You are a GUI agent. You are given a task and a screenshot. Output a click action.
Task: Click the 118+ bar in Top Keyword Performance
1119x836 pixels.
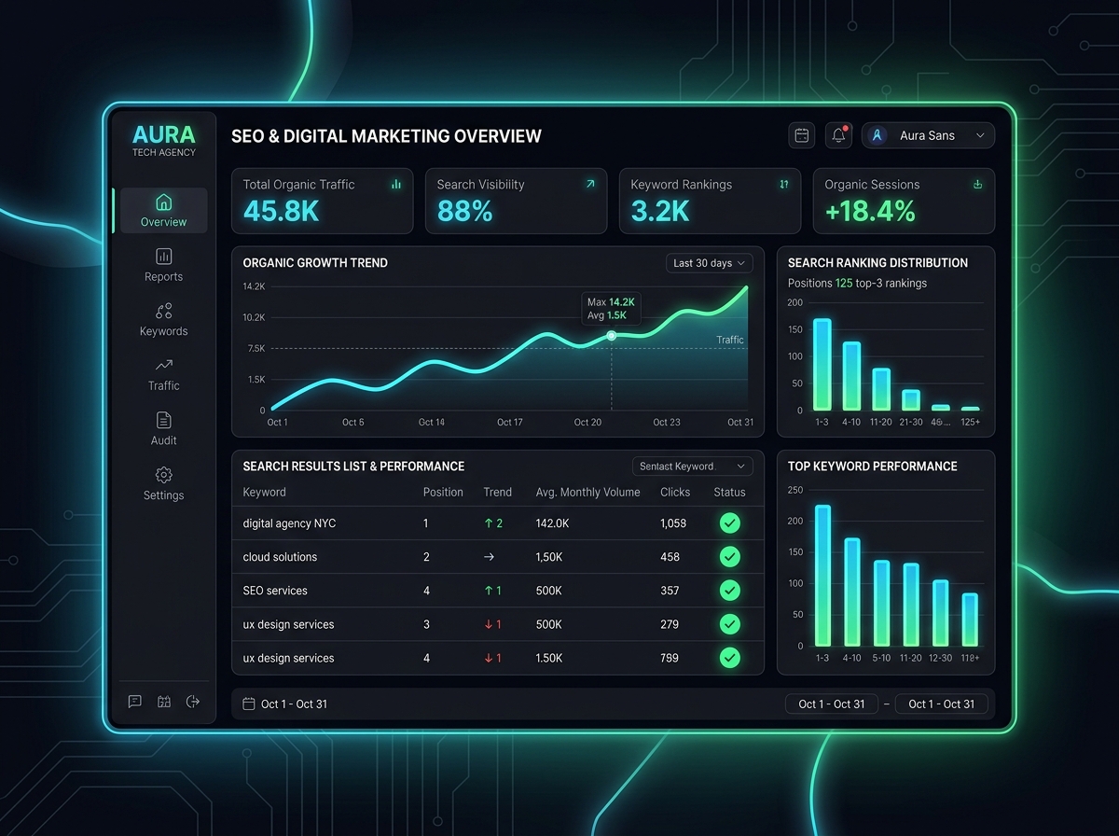coord(970,620)
